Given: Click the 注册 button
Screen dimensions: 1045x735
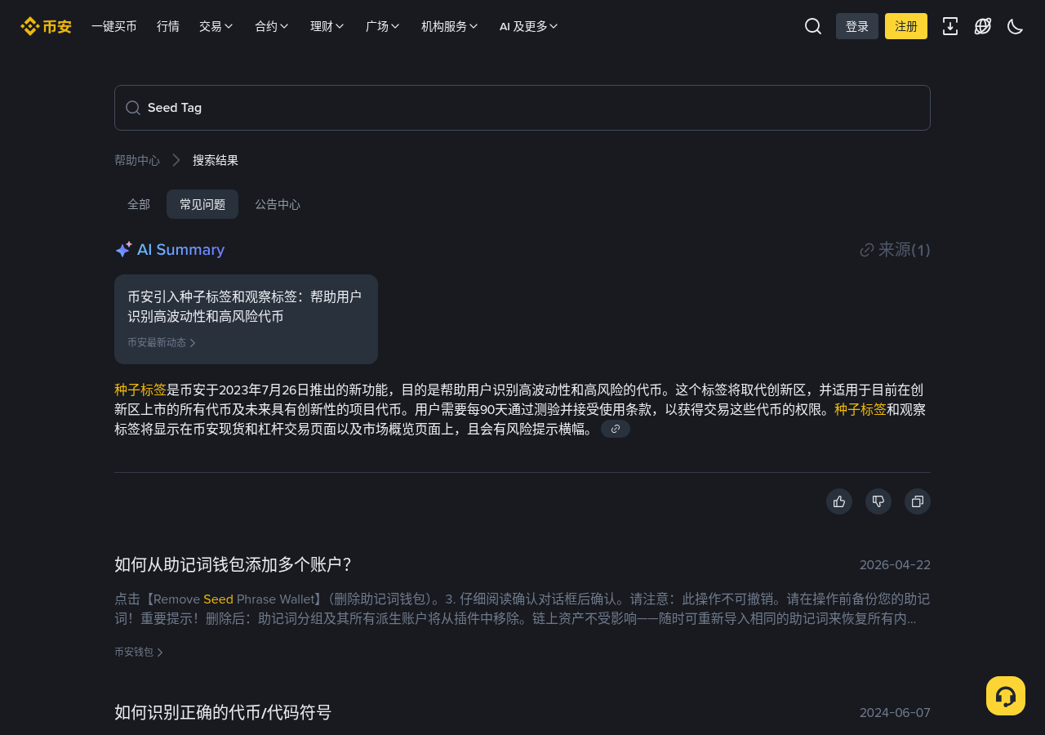Looking at the screenshot, I should pos(906,26).
